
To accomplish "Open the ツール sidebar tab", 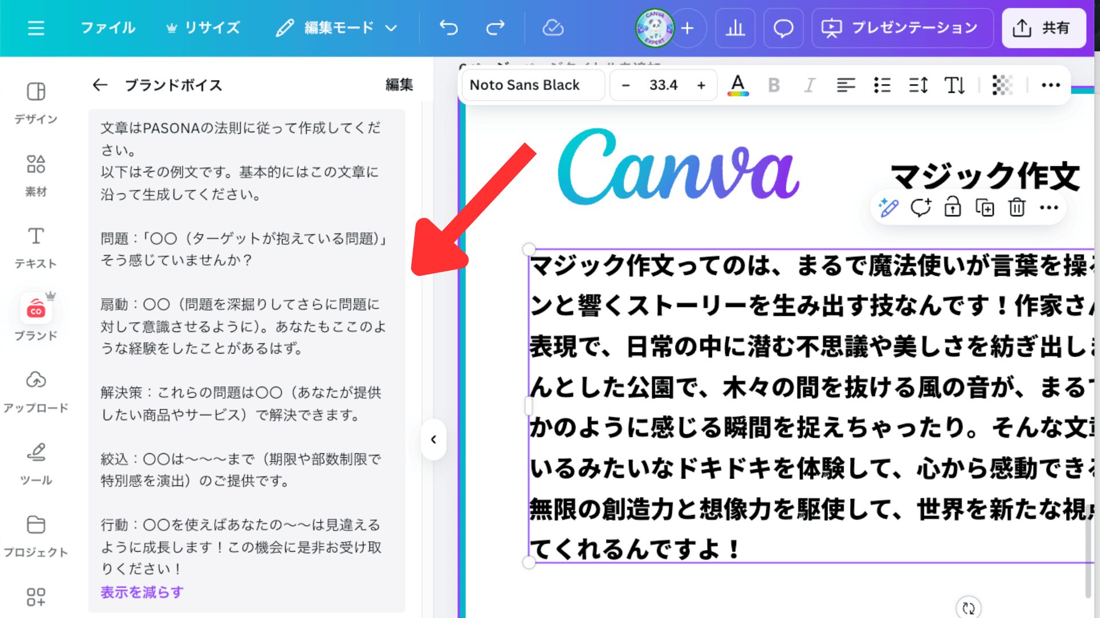I will click(x=36, y=464).
